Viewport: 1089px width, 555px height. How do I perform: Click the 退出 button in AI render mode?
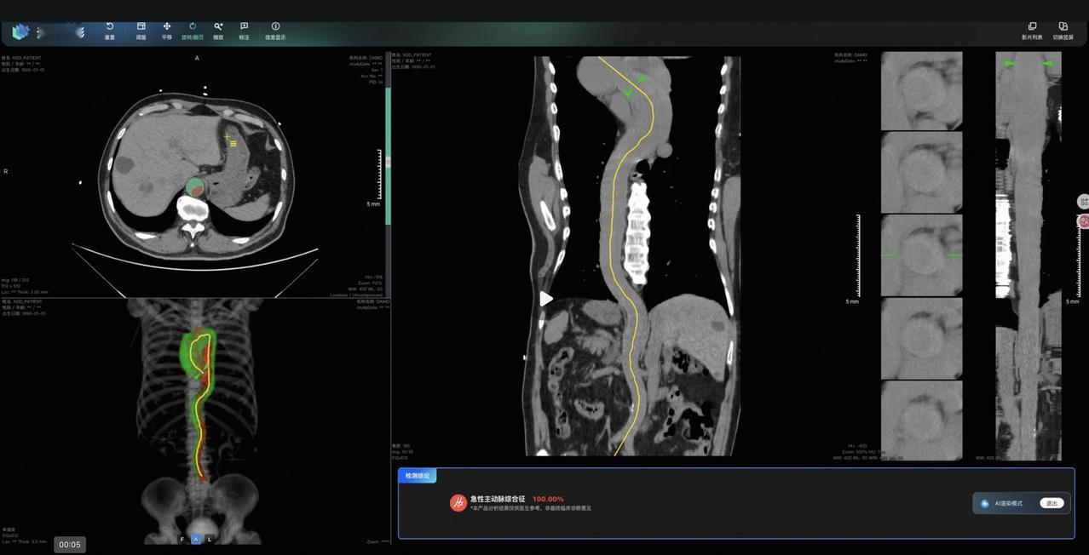[x=1052, y=503]
